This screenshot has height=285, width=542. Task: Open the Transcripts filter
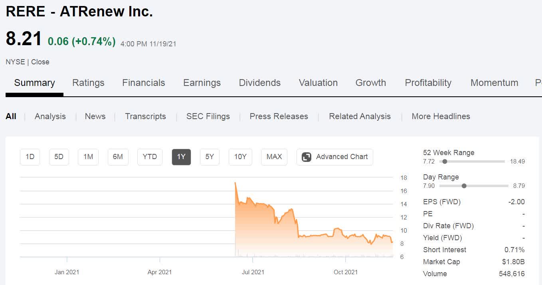point(145,116)
